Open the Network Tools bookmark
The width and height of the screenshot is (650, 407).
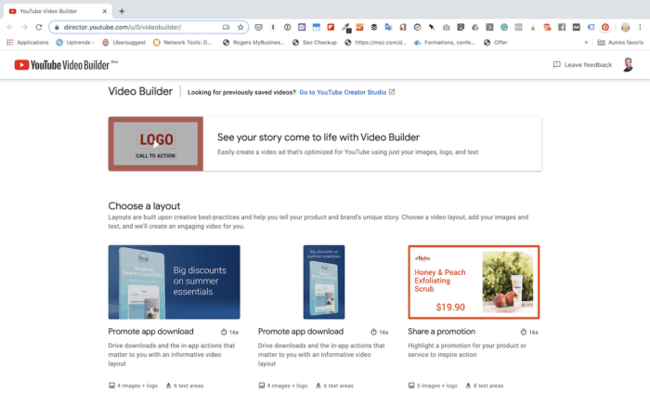click(x=182, y=43)
